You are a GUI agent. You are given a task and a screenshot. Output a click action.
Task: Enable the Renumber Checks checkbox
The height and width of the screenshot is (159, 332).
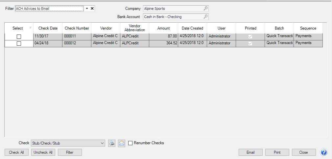pyautogui.click(x=130, y=143)
